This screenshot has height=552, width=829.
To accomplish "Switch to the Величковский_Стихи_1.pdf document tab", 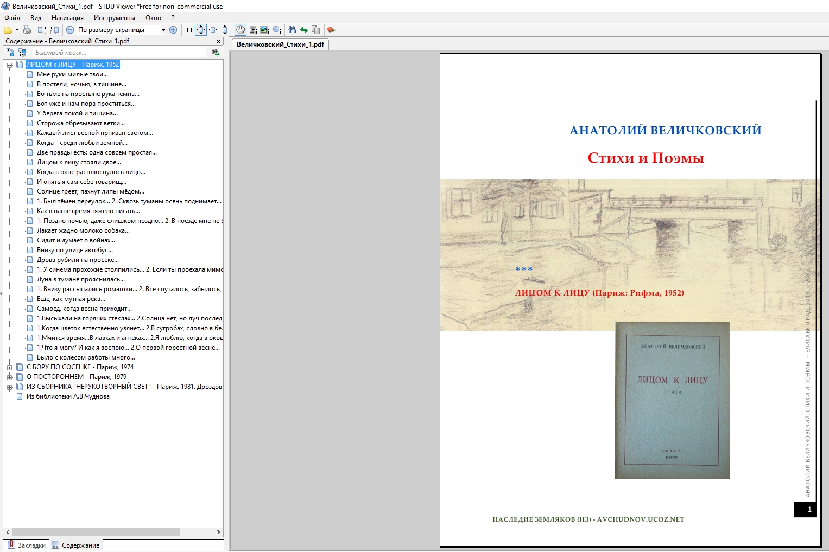I will tap(280, 44).
